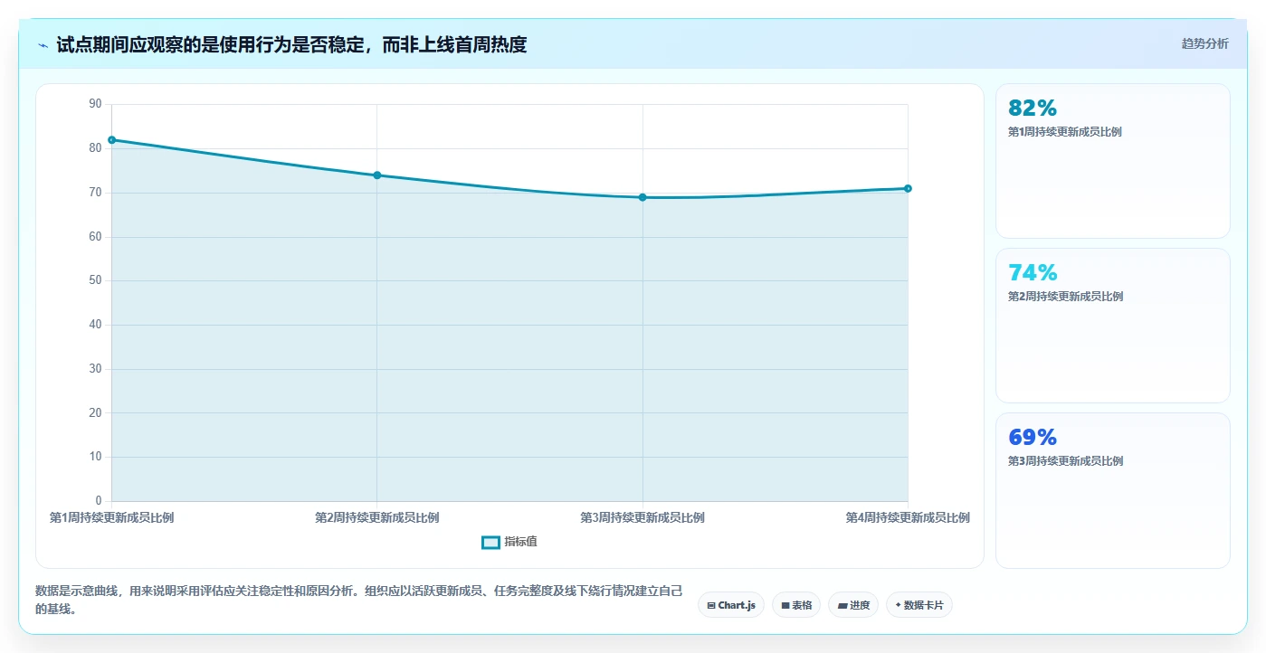Click the y-axis value 0
Image resolution: width=1266 pixels, height=653 pixels.
click(99, 501)
